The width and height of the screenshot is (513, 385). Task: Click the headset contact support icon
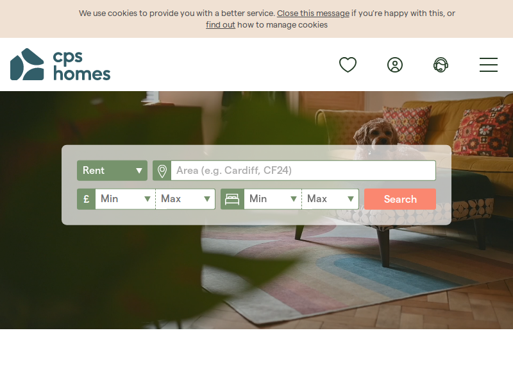[x=441, y=65]
